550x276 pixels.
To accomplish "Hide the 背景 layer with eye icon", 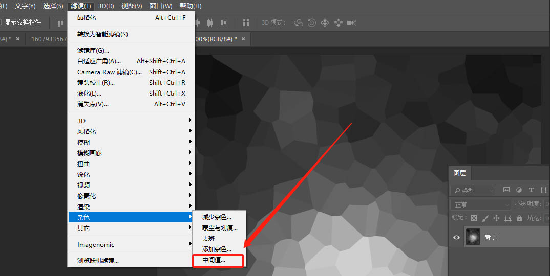I will (x=456, y=238).
